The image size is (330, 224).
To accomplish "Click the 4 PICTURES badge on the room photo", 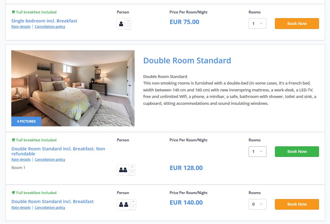I will tap(26, 121).
